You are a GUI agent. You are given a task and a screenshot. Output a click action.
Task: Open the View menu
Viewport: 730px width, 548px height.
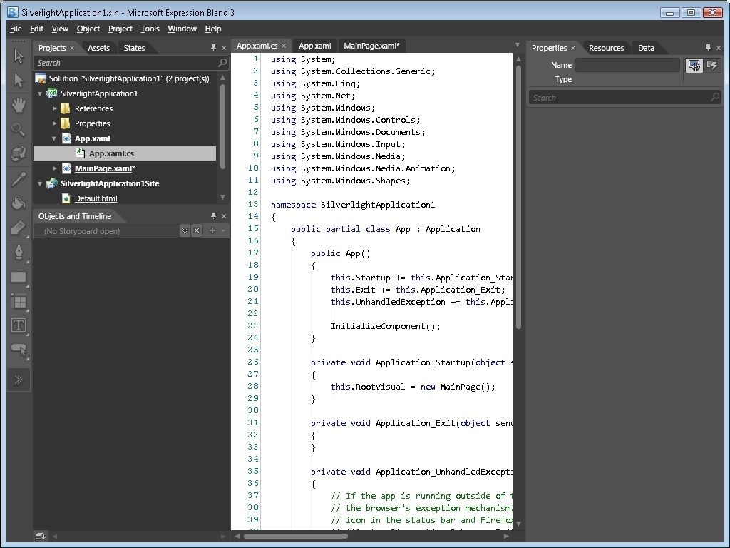point(60,29)
